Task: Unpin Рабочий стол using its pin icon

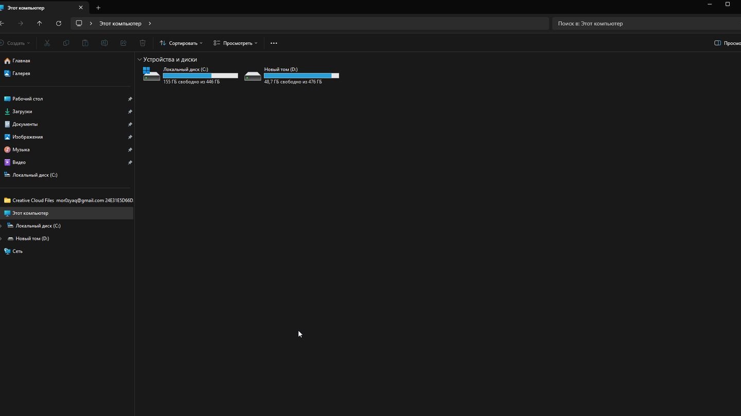Action: (x=130, y=99)
